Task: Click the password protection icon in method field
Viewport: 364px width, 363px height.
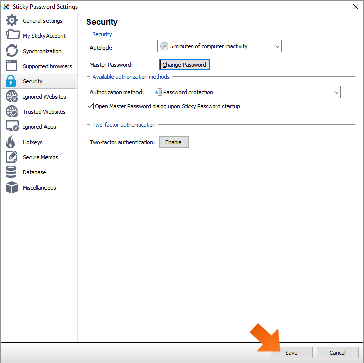Action: (158, 92)
